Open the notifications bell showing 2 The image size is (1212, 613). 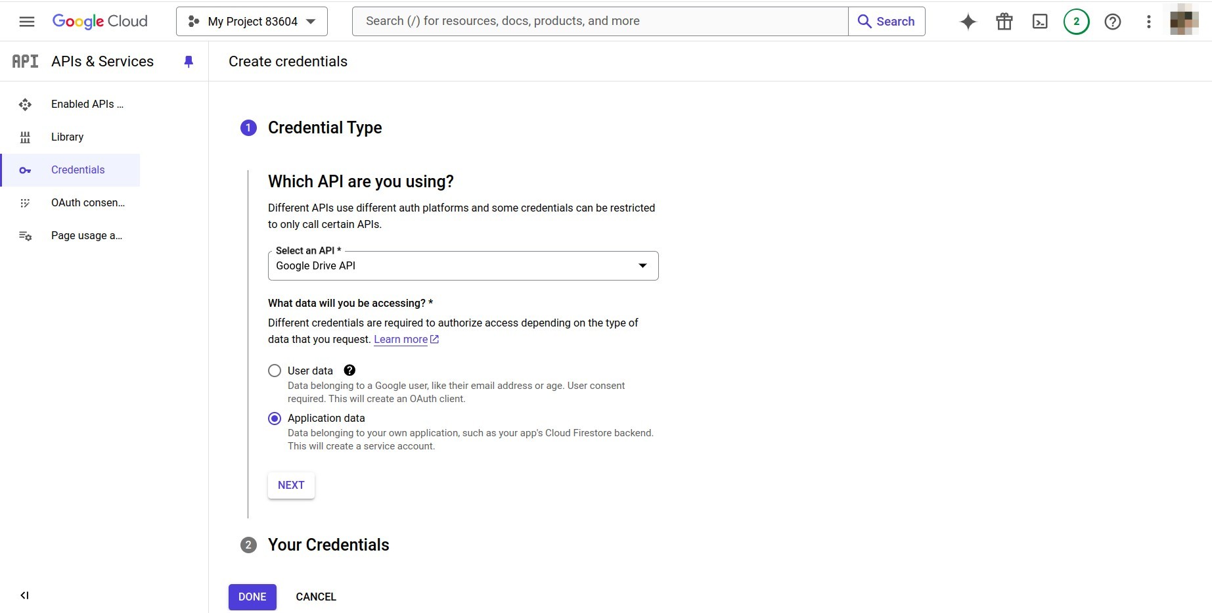click(x=1075, y=21)
